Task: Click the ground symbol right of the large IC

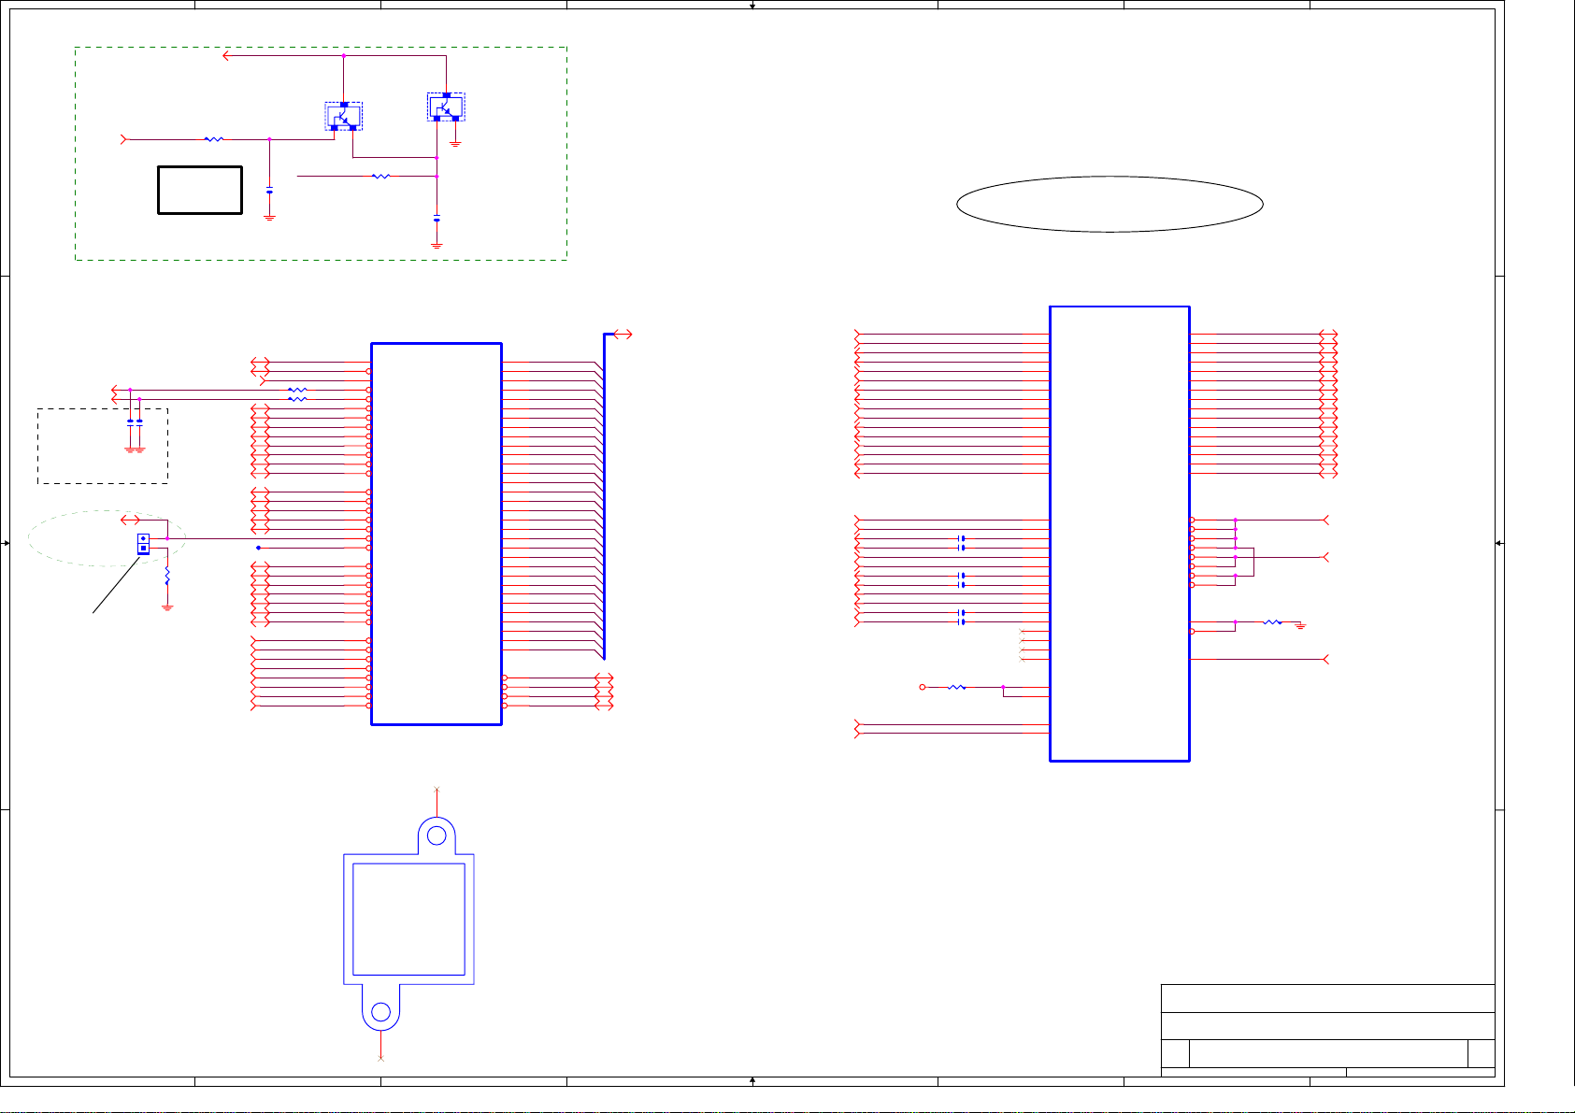Action: (x=1300, y=624)
